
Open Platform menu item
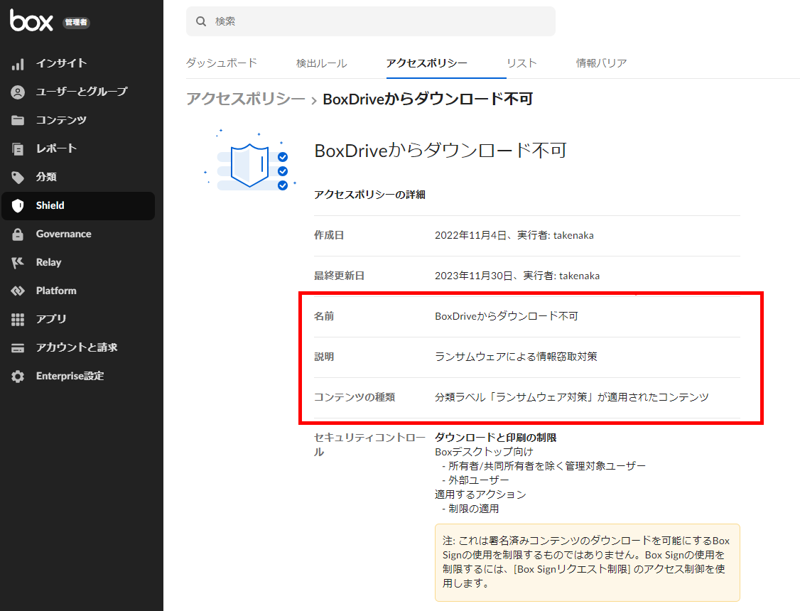point(78,291)
